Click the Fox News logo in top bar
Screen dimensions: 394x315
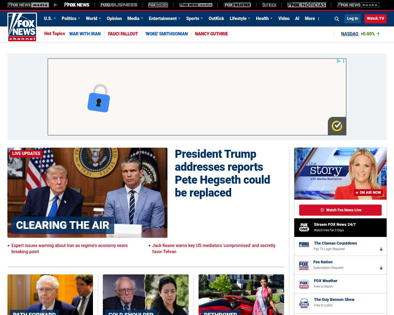pyautogui.click(x=76, y=5)
